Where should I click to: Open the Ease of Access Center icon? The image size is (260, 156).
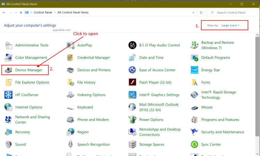[132, 70]
